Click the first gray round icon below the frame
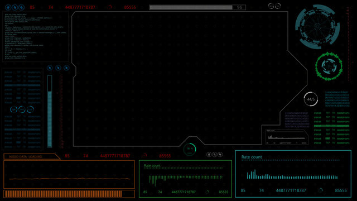The width and height of the screenshot is (357, 201). tap(209, 155)
